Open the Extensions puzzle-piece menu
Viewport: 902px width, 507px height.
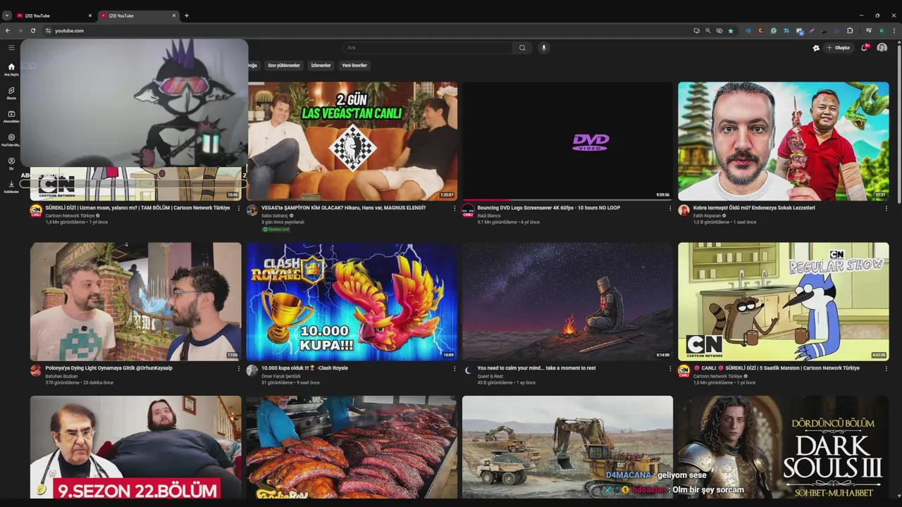point(850,30)
